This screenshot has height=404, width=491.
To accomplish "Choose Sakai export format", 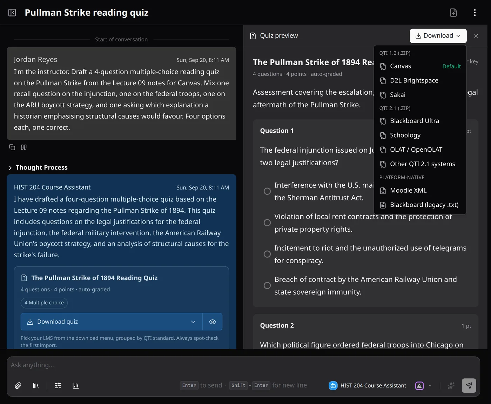I will coord(420,95).
